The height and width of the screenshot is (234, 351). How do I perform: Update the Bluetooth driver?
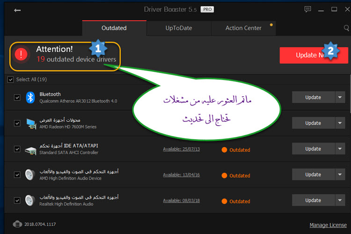314,98
